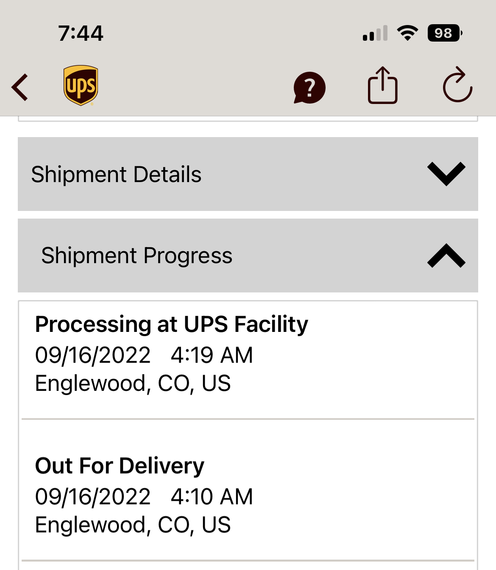Tap the 4:19 AM time
496x570 pixels.
212,355
